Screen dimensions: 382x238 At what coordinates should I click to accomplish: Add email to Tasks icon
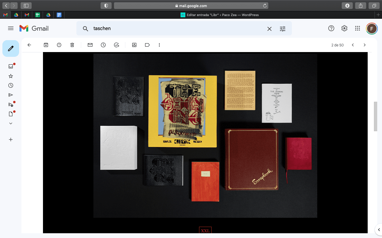pyautogui.click(x=116, y=45)
